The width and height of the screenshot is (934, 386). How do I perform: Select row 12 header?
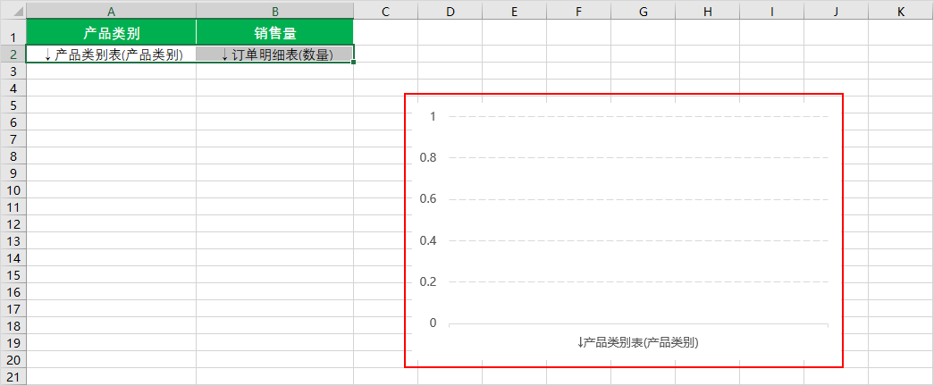(13, 224)
